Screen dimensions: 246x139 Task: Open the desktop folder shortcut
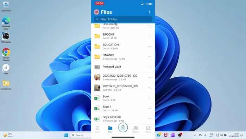(x=6, y=85)
